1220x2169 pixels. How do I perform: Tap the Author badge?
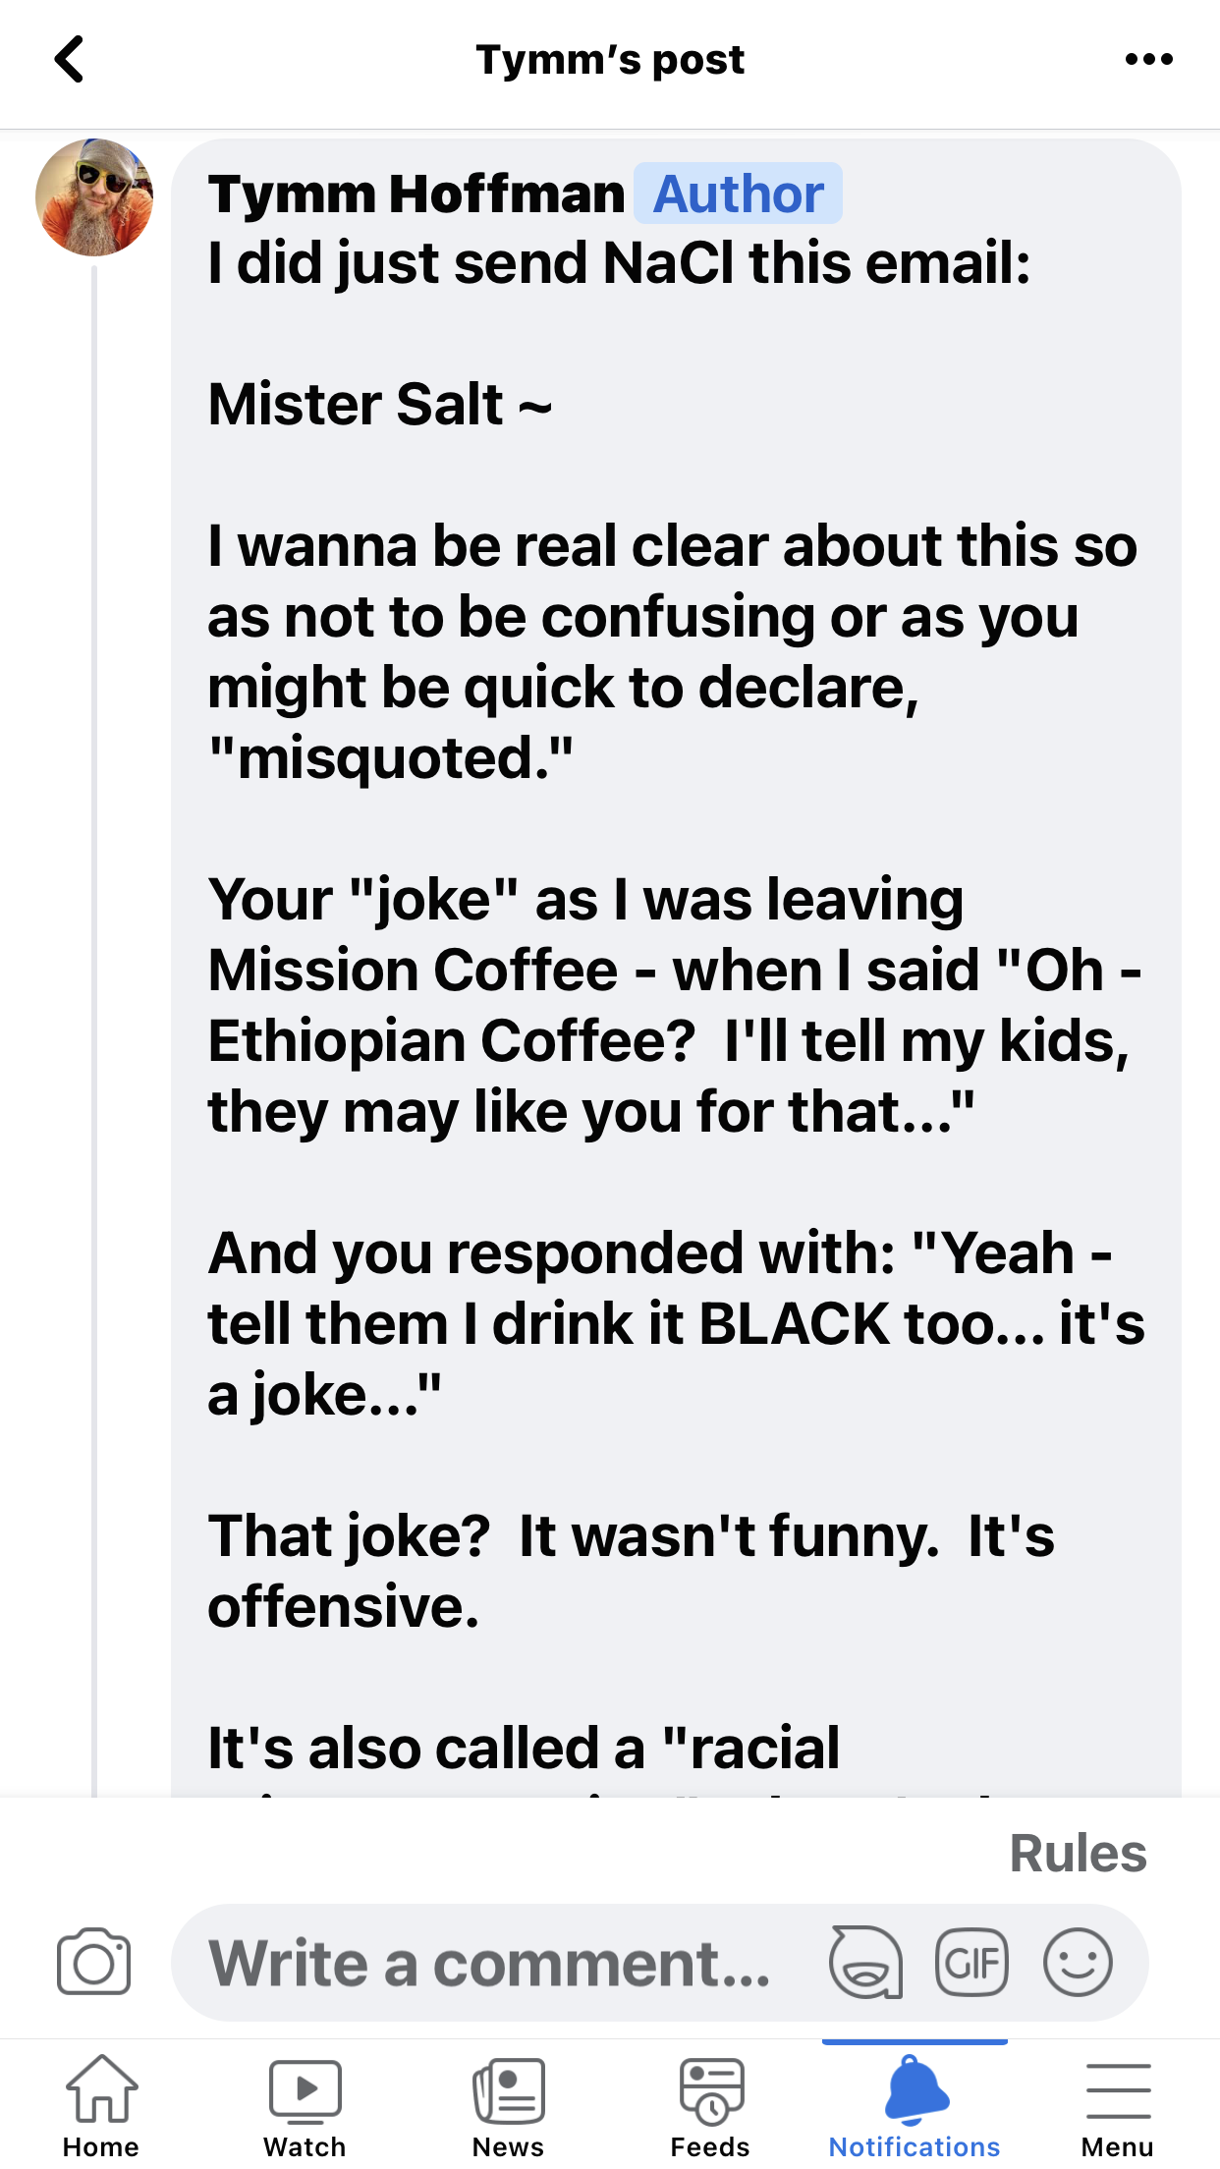pyautogui.click(x=738, y=194)
